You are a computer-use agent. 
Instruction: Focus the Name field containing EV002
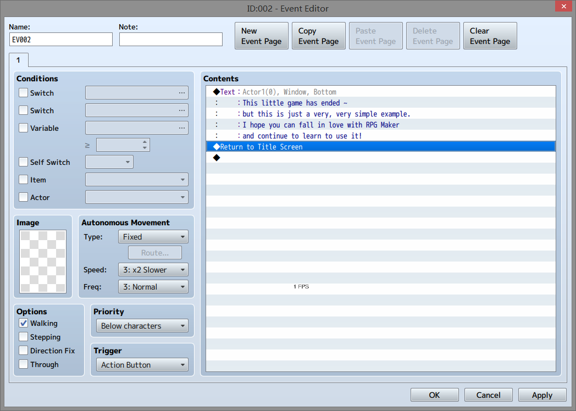61,40
